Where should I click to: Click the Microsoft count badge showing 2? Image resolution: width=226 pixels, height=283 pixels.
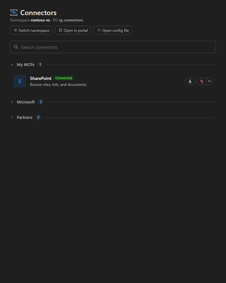coord(41,102)
